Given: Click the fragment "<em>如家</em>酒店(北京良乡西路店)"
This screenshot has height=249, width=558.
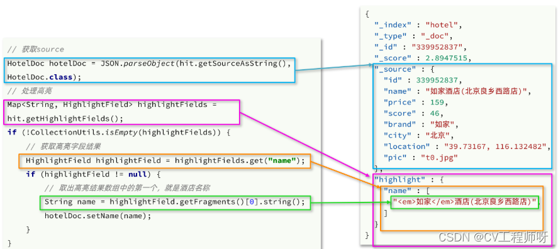Looking at the screenshot, I should [x=465, y=202].
